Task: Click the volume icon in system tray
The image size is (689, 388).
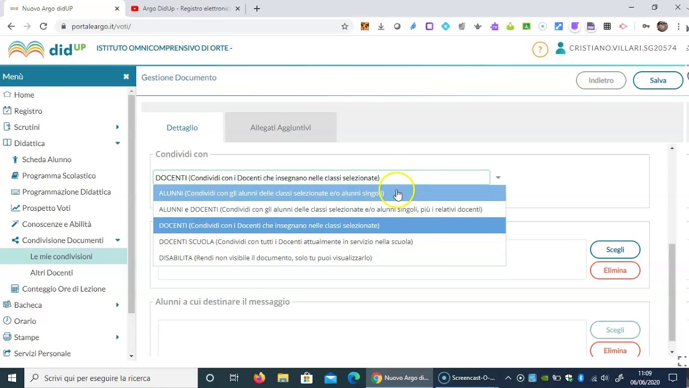Action: (x=604, y=378)
